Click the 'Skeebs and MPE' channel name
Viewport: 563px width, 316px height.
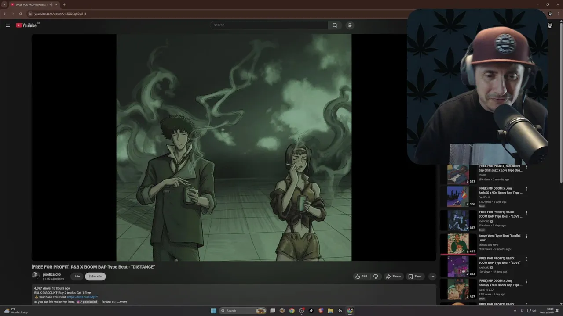pyautogui.click(x=488, y=245)
